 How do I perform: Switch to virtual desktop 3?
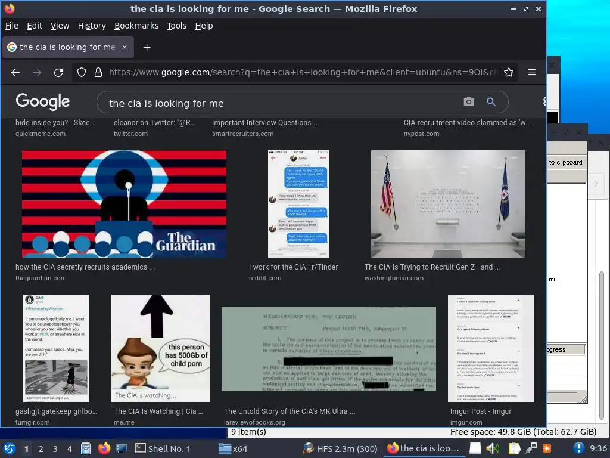[x=55, y=449]
